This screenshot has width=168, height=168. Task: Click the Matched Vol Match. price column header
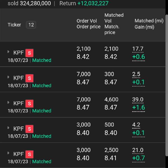pyautogui.click(x=114, y=24)
